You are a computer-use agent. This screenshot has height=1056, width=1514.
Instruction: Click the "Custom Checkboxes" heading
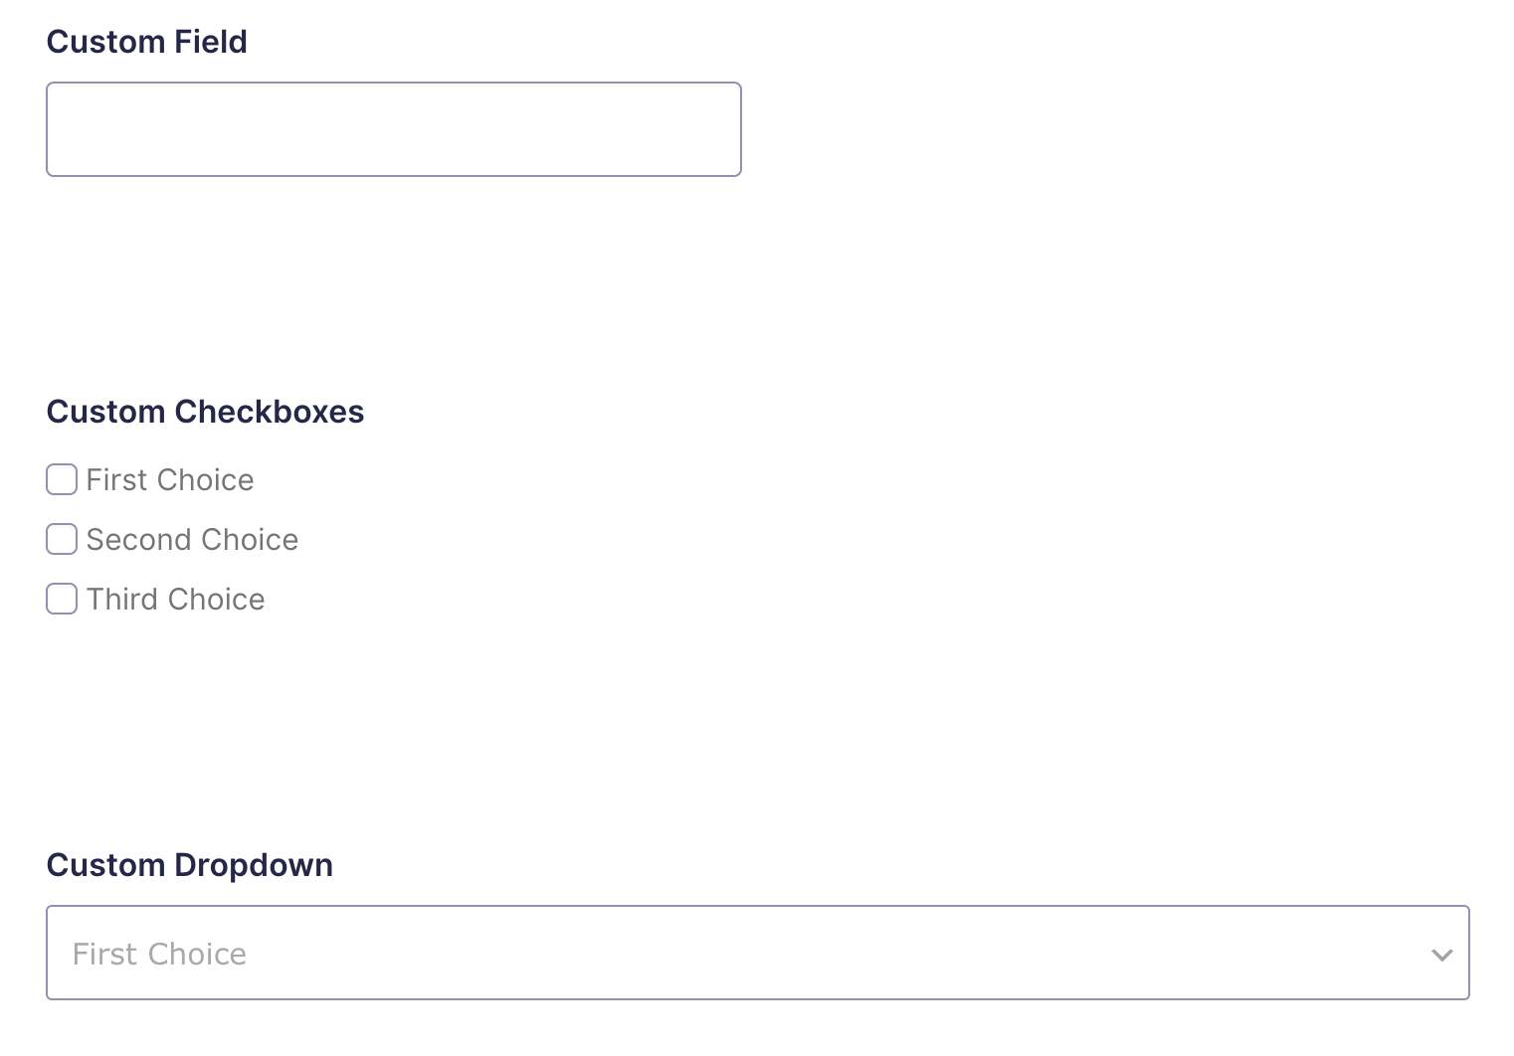click(x=205, y=412)
